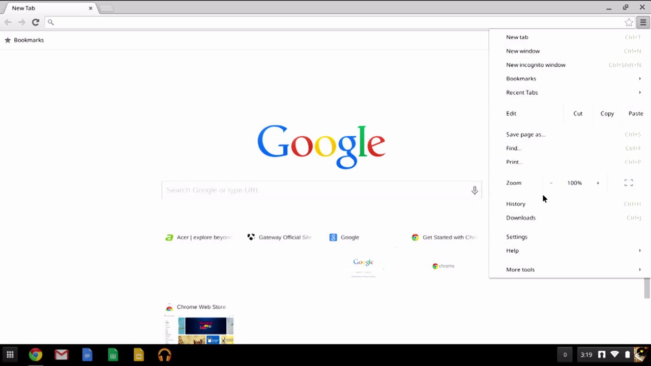Go back with the back arrow
This screenshot has height=366, width=651.
[x=8, y=22]
